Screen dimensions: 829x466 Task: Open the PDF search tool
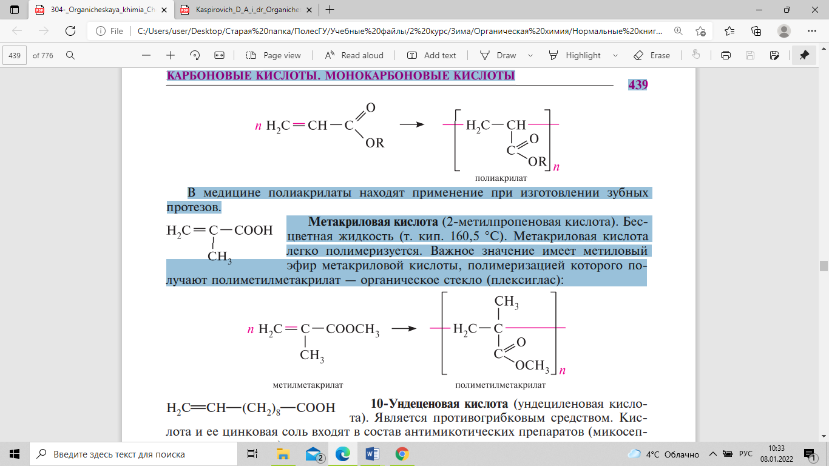(70, 55)
